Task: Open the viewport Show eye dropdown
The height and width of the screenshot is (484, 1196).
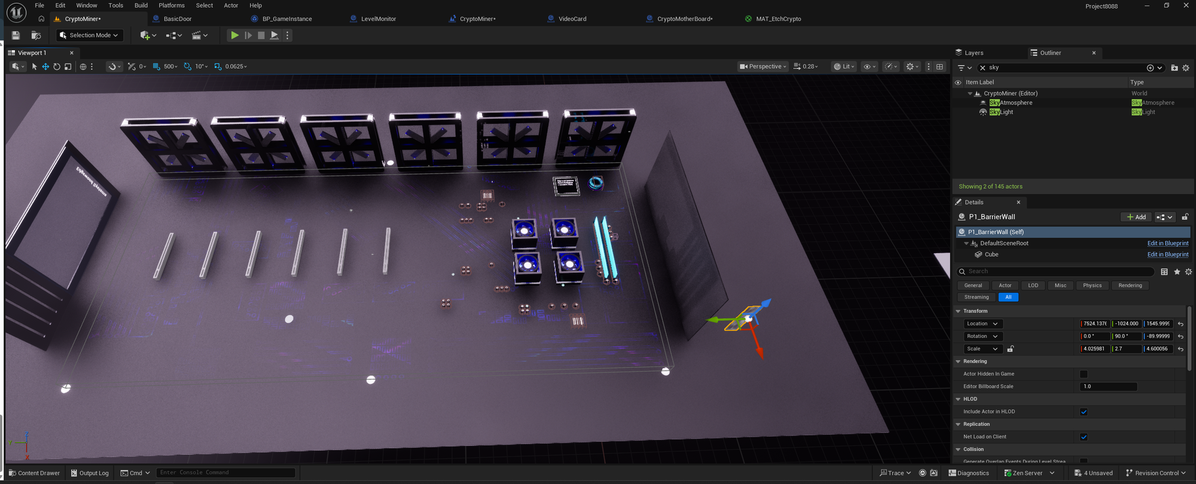Action: point(869,66)
